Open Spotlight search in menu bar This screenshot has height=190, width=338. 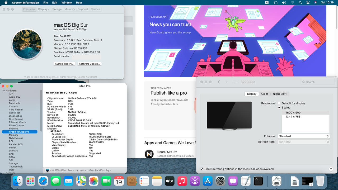click(x=301, y=3)
